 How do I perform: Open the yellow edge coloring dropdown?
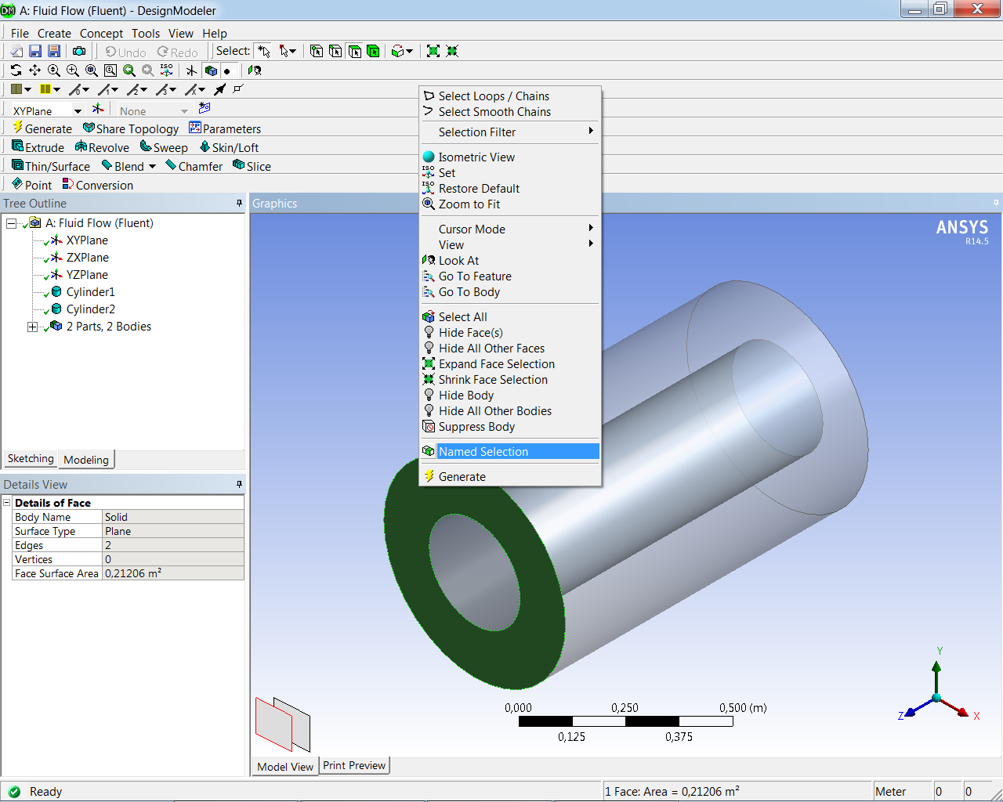click(x=50, y=89)
